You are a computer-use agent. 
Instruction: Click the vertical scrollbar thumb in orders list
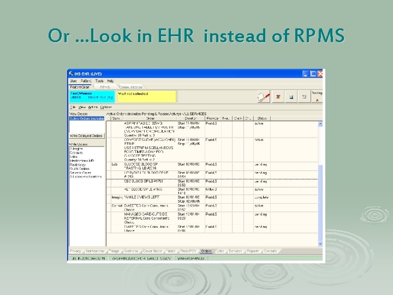(x=320, y=203)
